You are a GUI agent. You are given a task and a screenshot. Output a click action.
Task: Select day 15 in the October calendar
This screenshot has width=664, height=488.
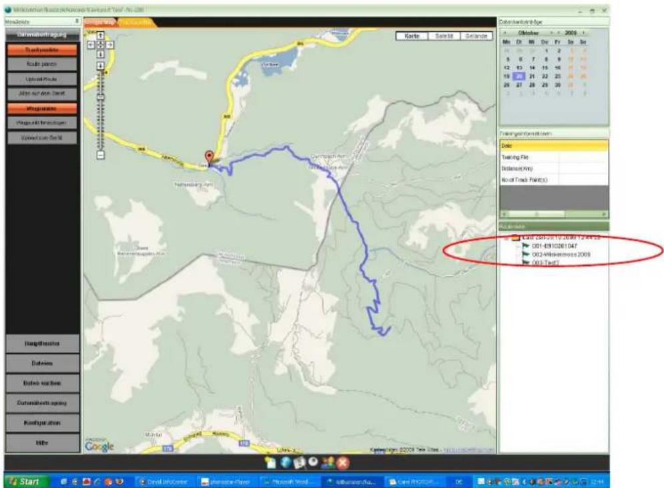tap(545, 67)
